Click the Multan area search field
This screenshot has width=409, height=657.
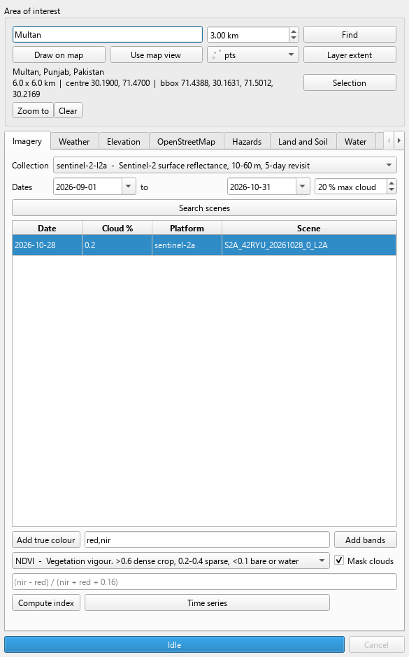(x=108, y=35)
